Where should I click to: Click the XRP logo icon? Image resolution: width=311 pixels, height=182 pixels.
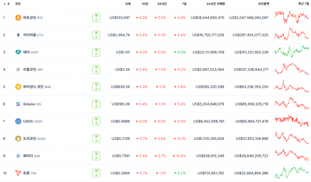(18, 69)
